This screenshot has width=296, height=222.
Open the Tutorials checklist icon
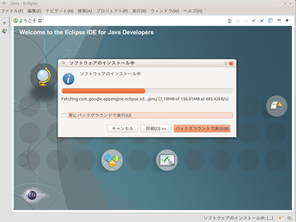point(167,160)
